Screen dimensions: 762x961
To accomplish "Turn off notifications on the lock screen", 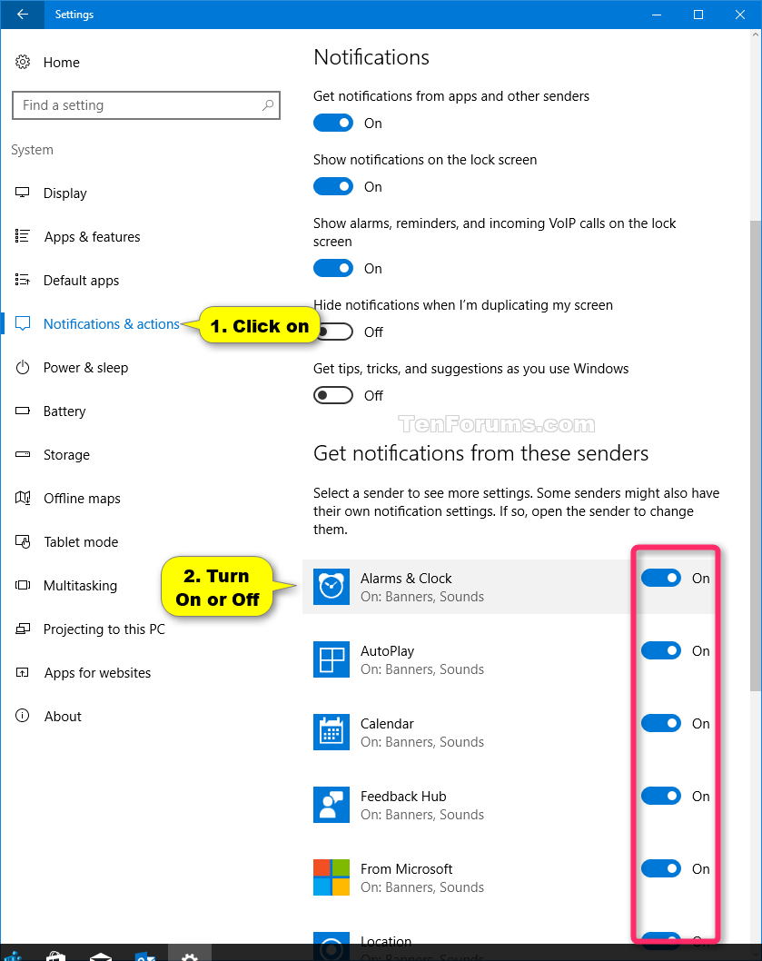I will click(333, 186).
